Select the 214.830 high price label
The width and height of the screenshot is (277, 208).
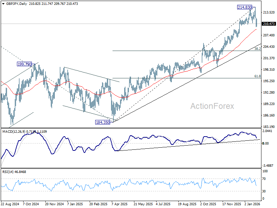pyautogui.click(x=244, y=7)
